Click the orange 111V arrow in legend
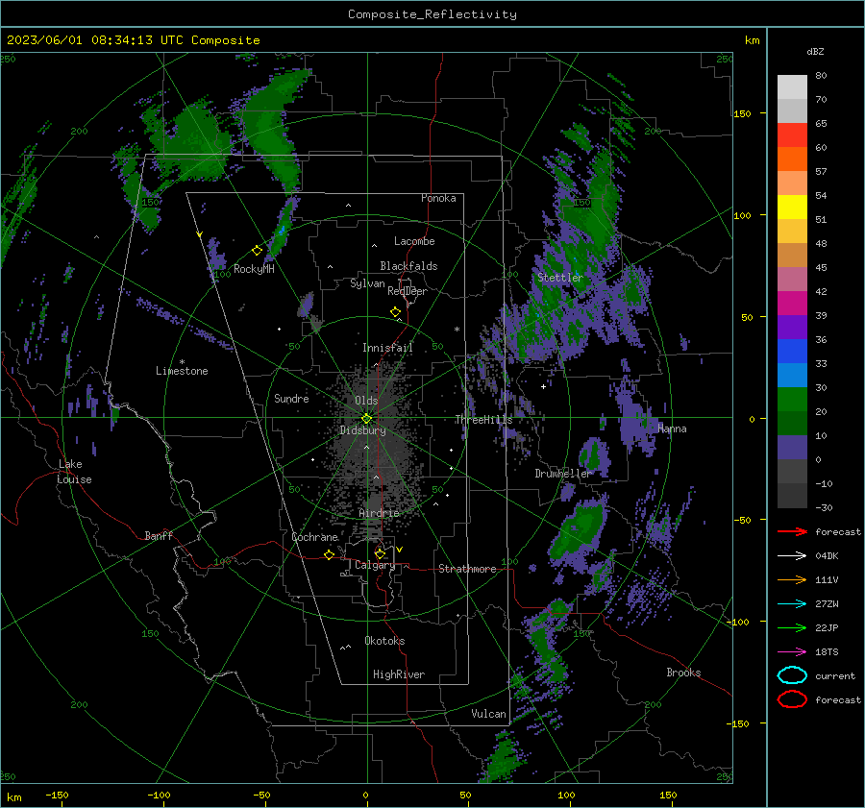865x808 pixels. coord(792,579)
